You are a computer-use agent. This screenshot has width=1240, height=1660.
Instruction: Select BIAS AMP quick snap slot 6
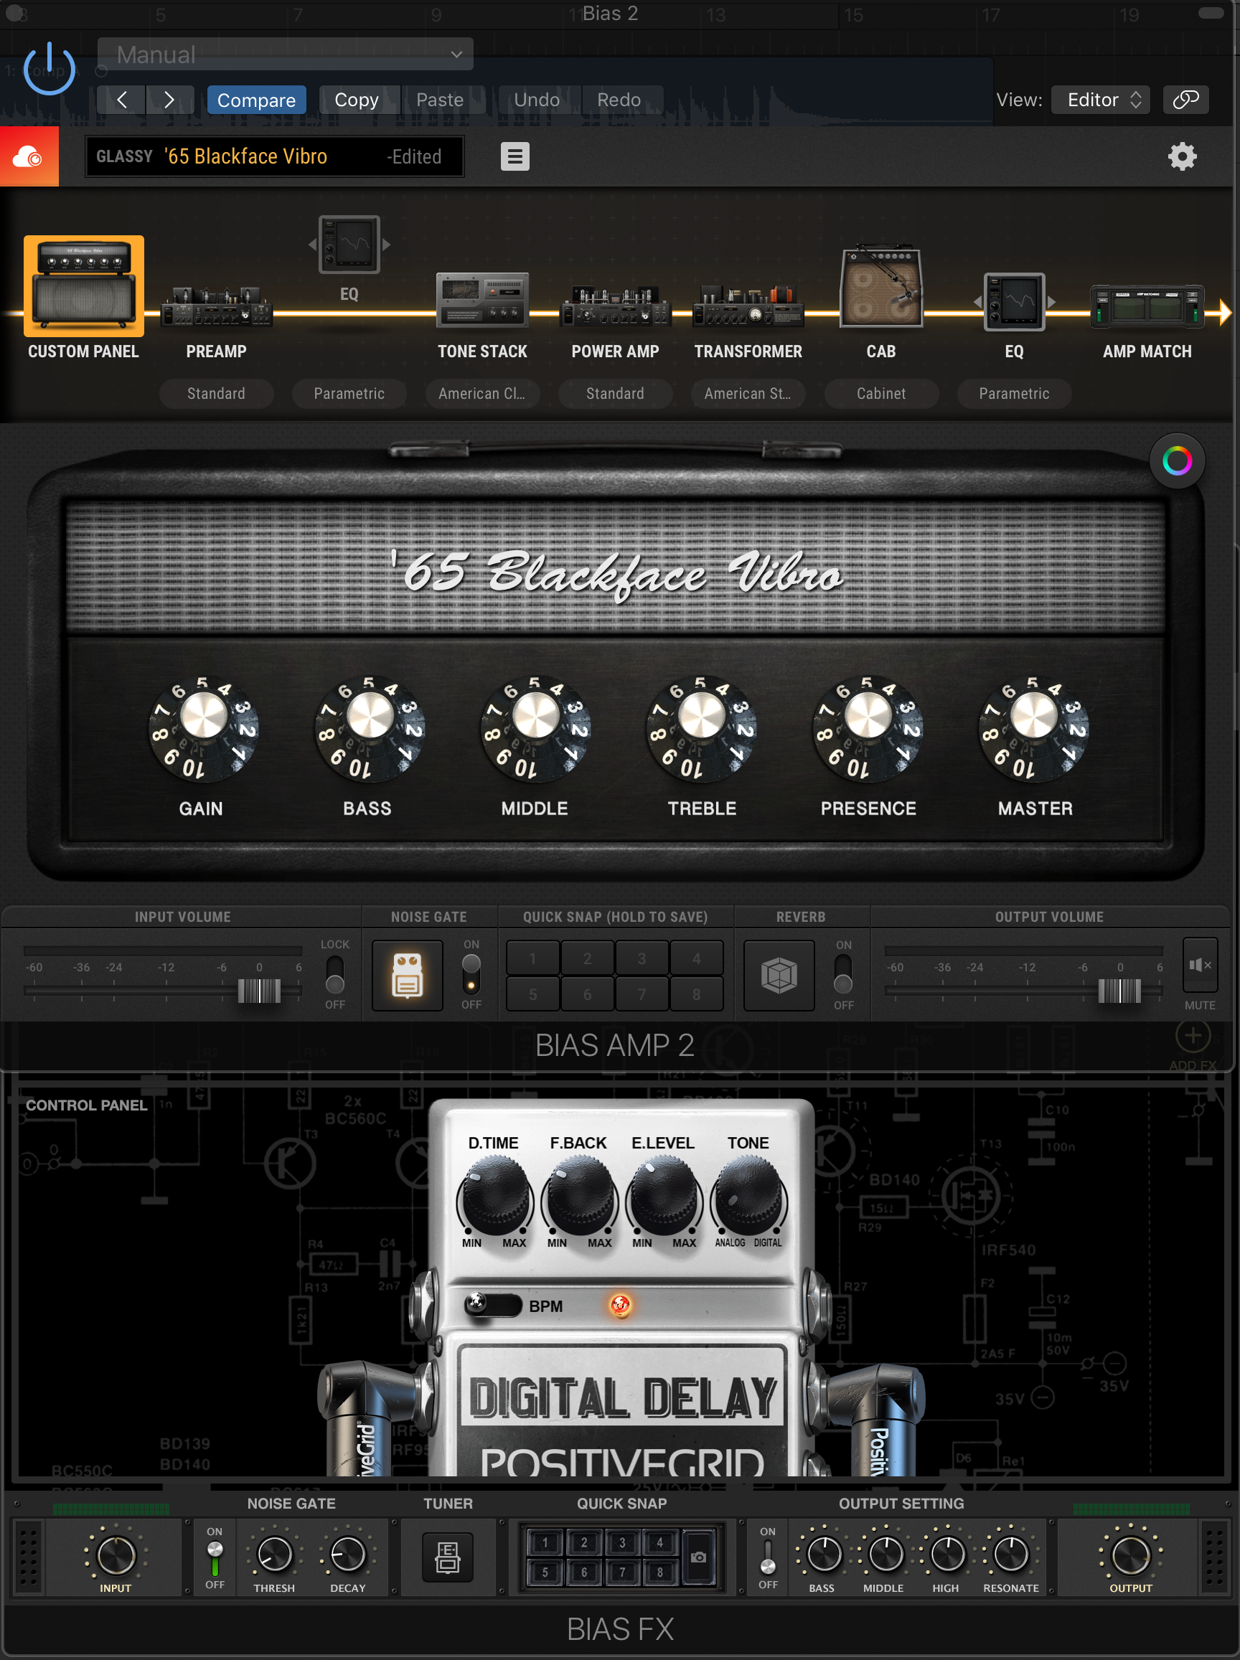click(x=588, y=994)
